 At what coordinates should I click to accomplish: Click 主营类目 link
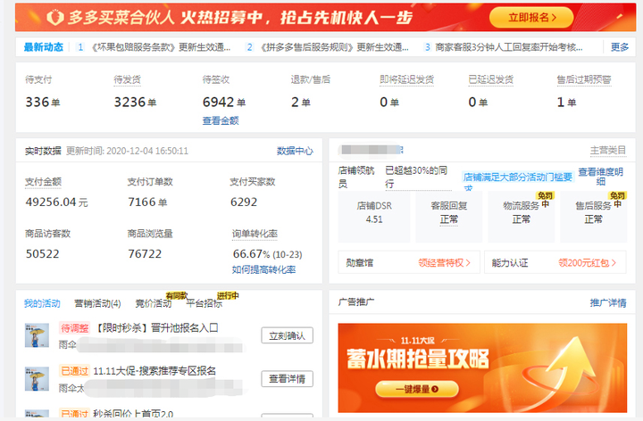[608, 151]
